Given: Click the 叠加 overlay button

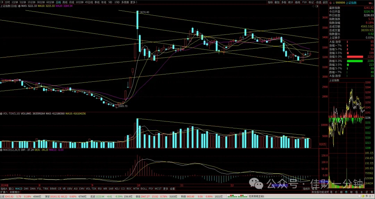Looking at the screenshot, I should click(x=277, y=2).
